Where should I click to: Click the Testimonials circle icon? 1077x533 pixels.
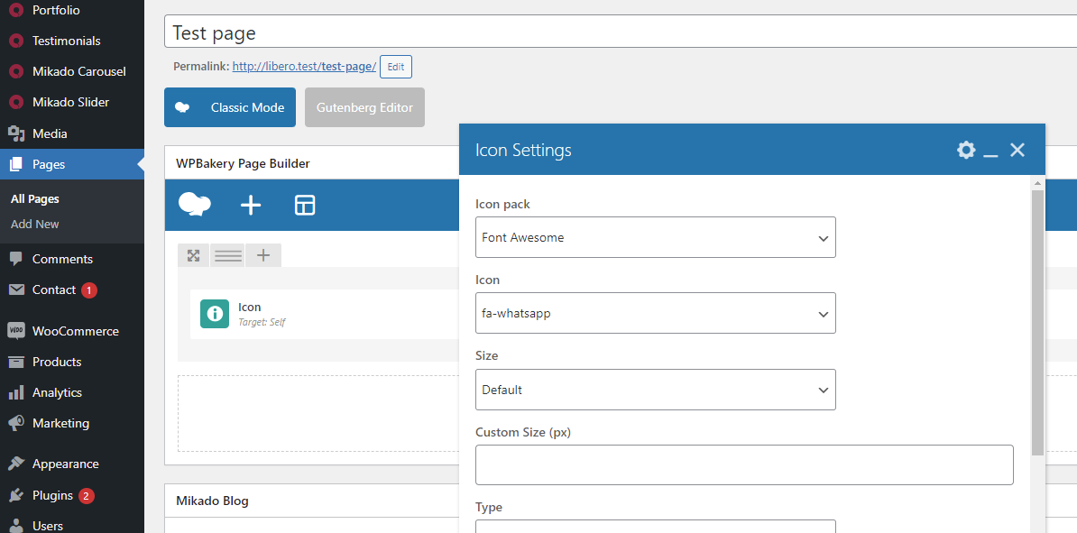[16, 41]
